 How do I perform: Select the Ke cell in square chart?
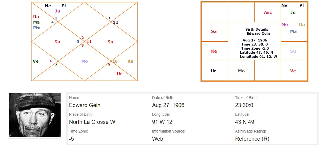(214, 51)
